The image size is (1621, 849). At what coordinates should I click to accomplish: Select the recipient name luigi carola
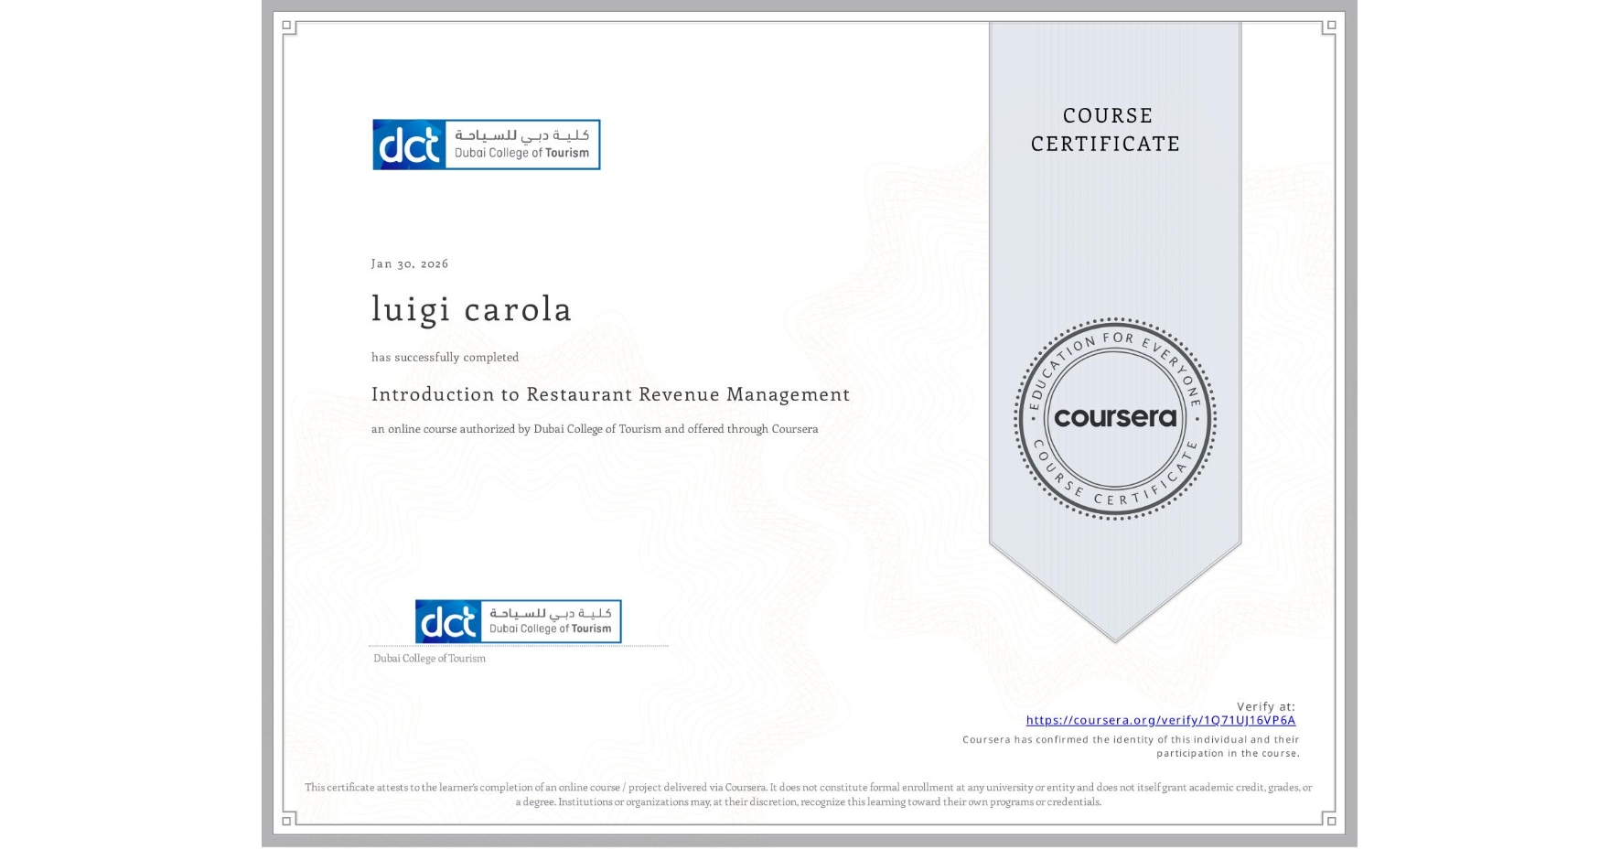point(472,309)
